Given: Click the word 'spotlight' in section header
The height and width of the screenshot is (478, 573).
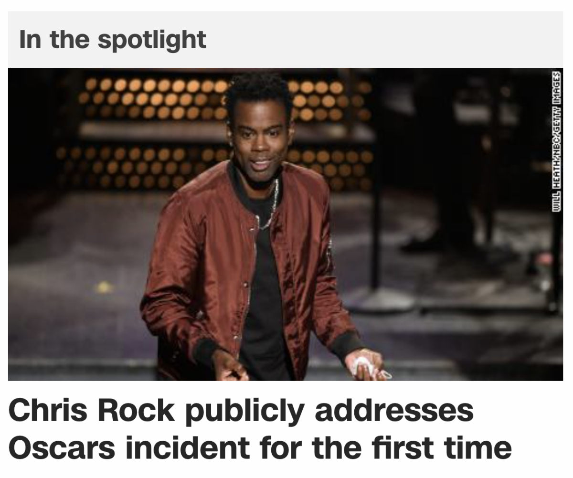Looking at the screenshot, I should point(152,40).
